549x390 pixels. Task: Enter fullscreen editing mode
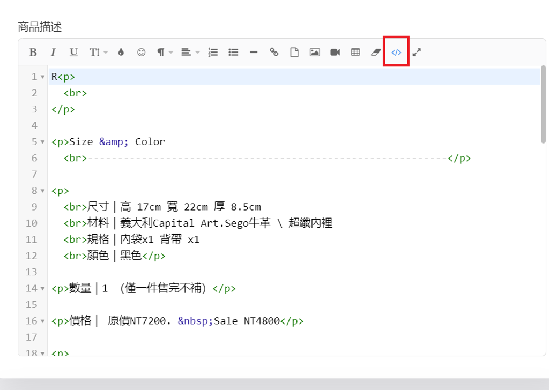coord(417,52)
